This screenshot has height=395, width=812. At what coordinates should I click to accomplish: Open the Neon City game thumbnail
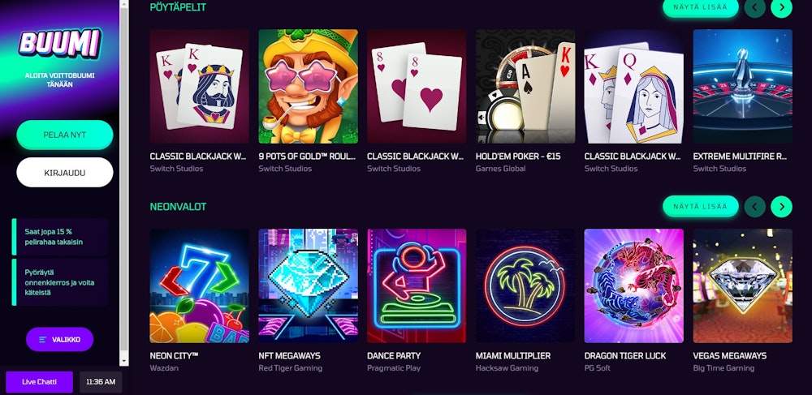(200, 286)
